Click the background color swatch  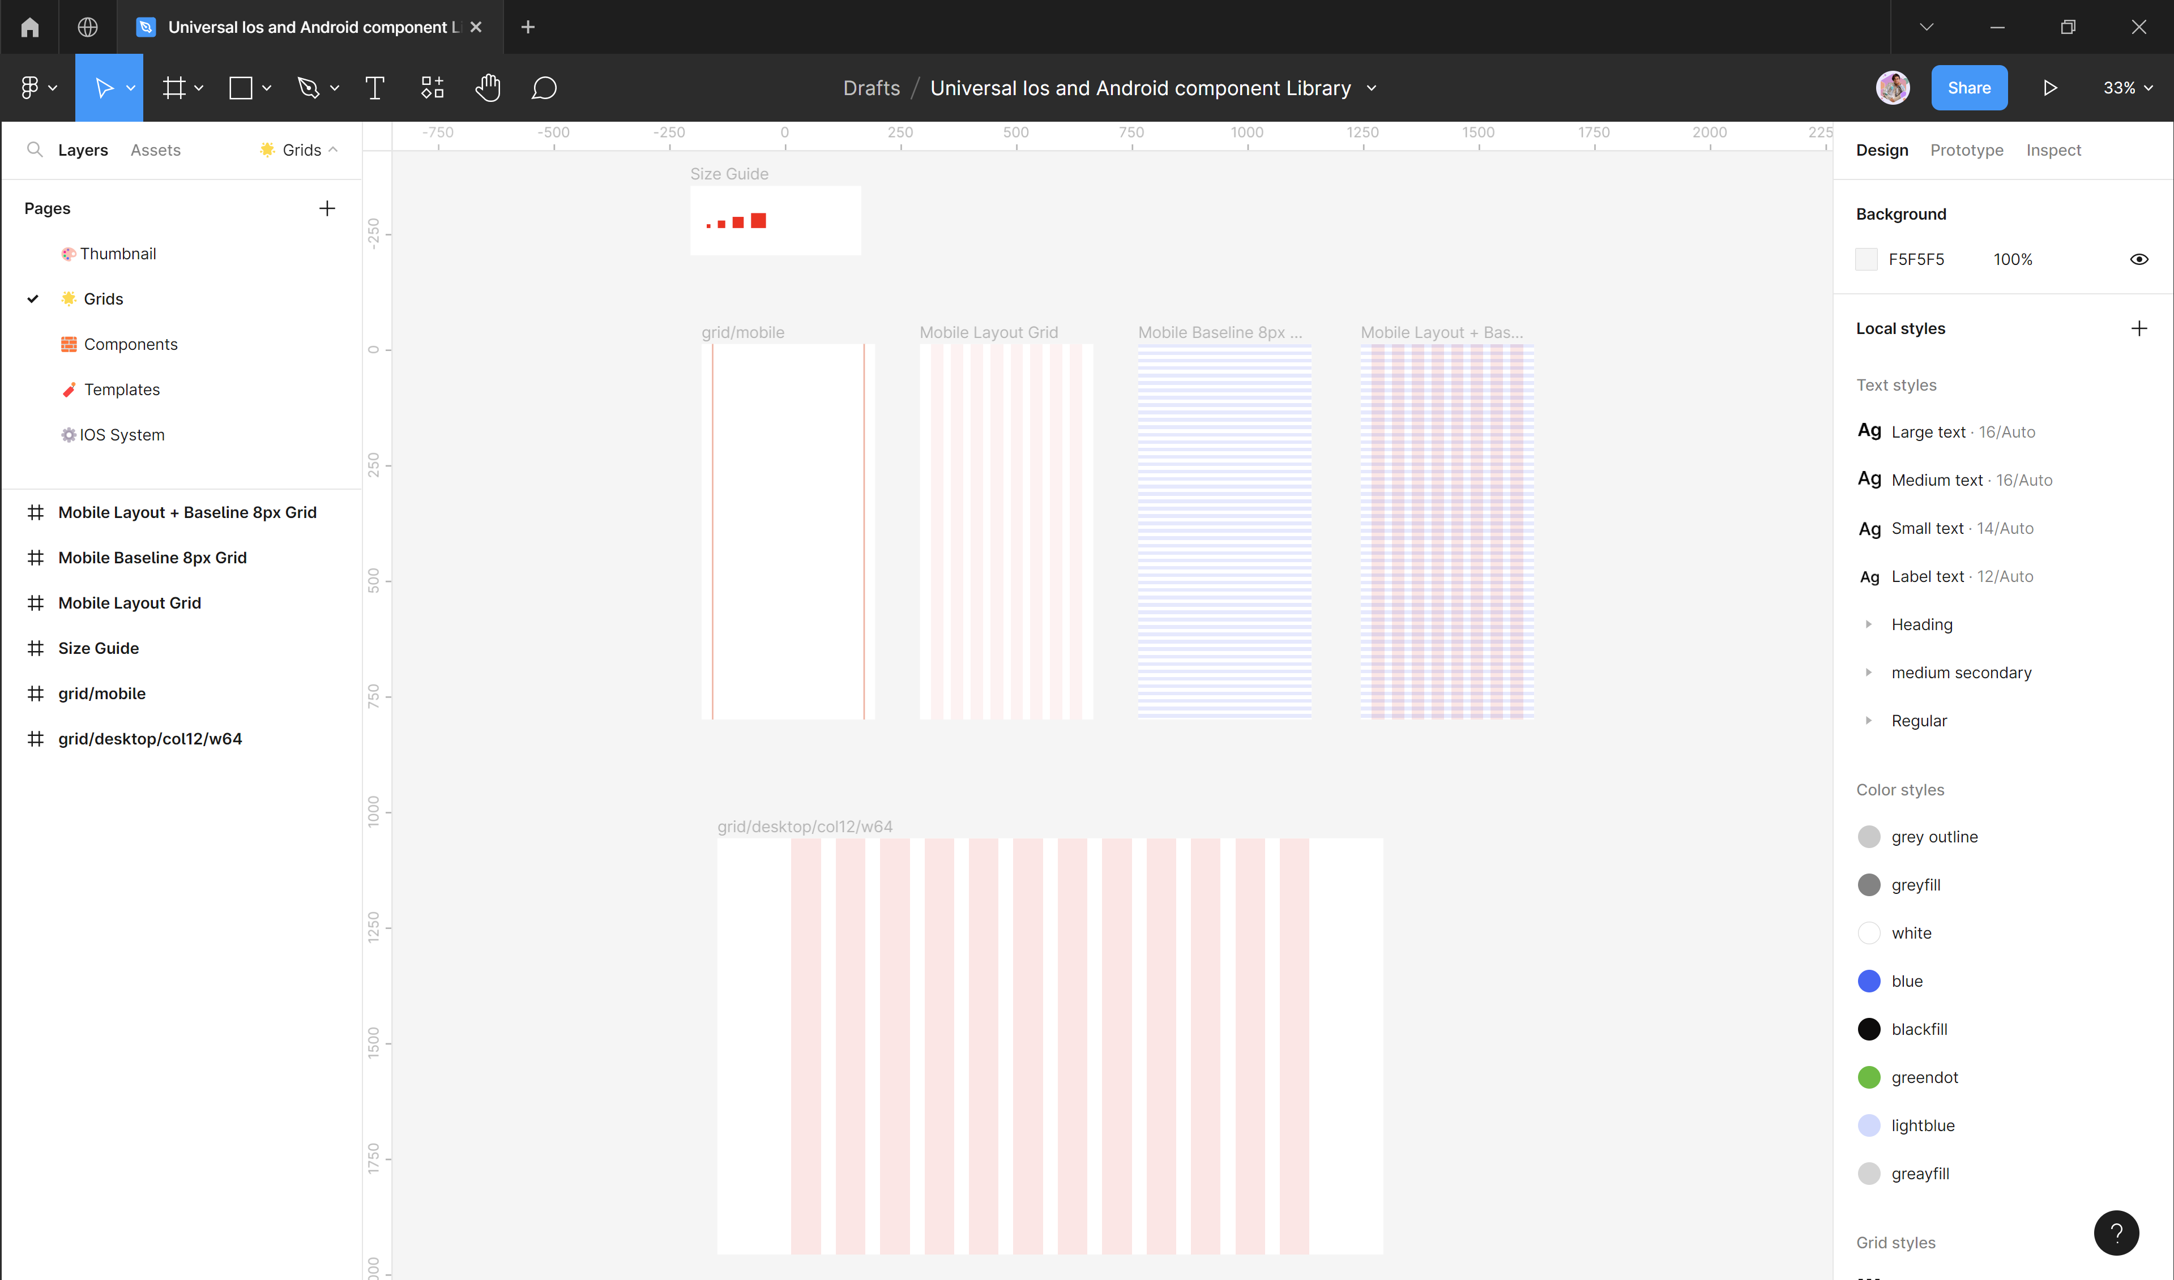point(1867,259)
